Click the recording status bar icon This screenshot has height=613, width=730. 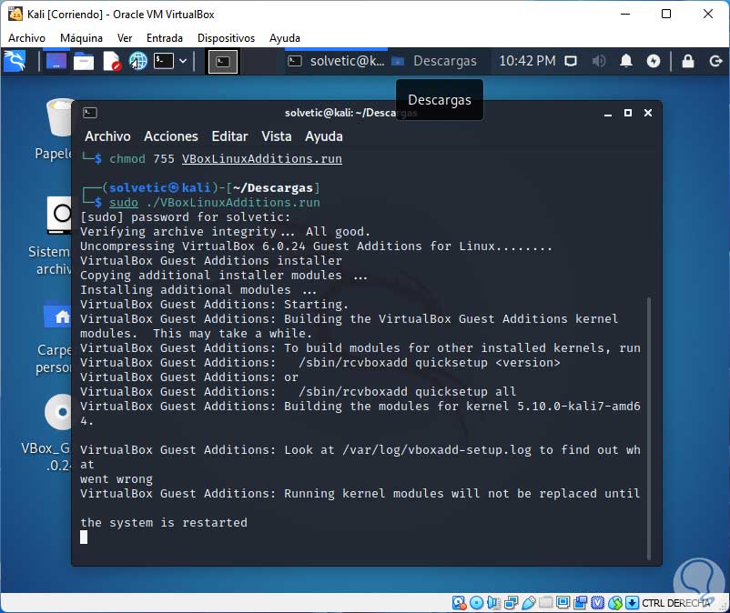[x=580, y=603]
